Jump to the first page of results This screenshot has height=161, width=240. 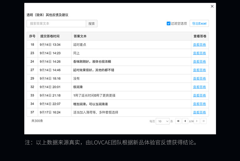[178, 121]
